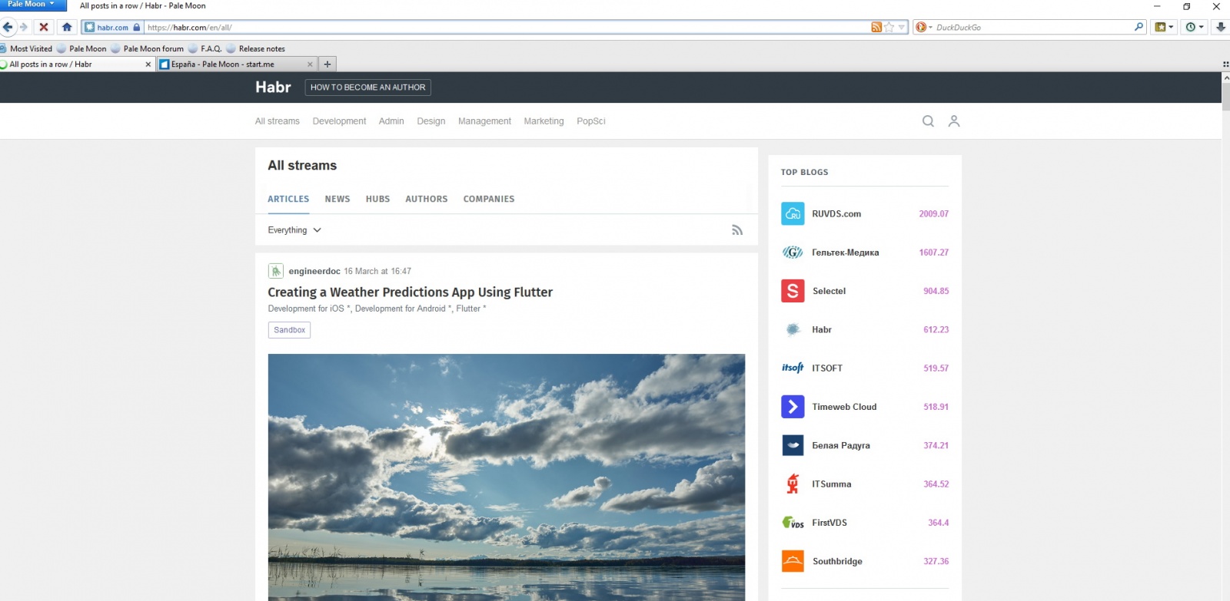Stop page loading with the red X
Screen dimensions: 1230x601
pos(44,27)
